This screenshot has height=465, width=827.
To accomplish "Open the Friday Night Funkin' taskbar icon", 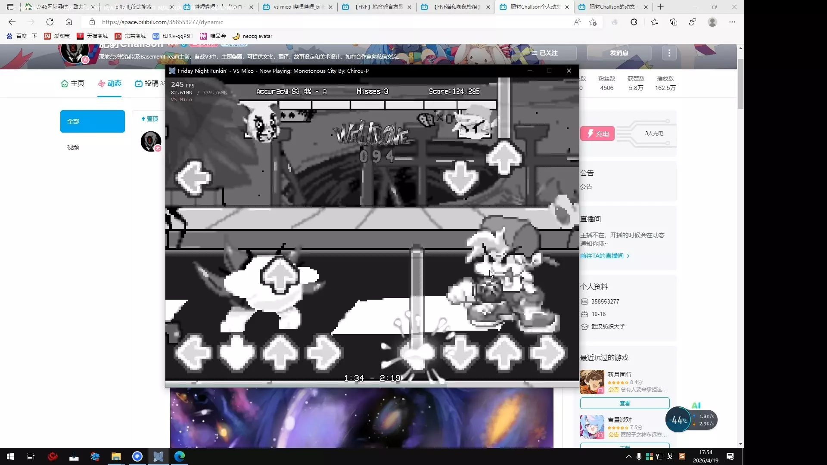I will [x=159, y=456].
